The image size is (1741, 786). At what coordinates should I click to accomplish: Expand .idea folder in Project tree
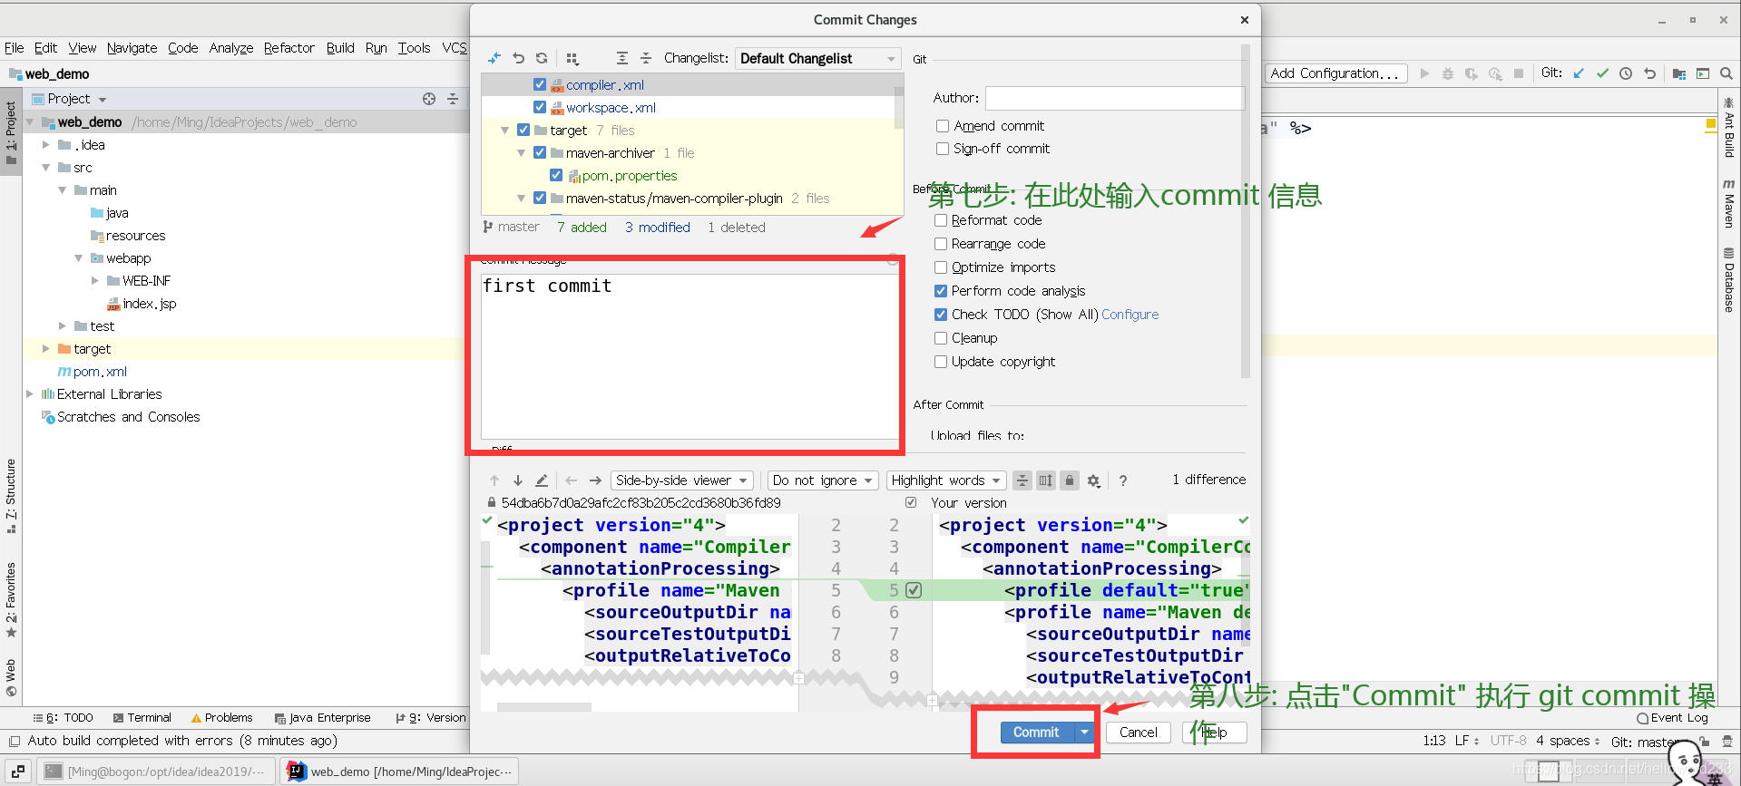(x=46, y=145)
